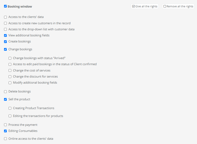Tick Change the discount for services
This screenshot has width=197, height=144.
click(x=10, y=77)
